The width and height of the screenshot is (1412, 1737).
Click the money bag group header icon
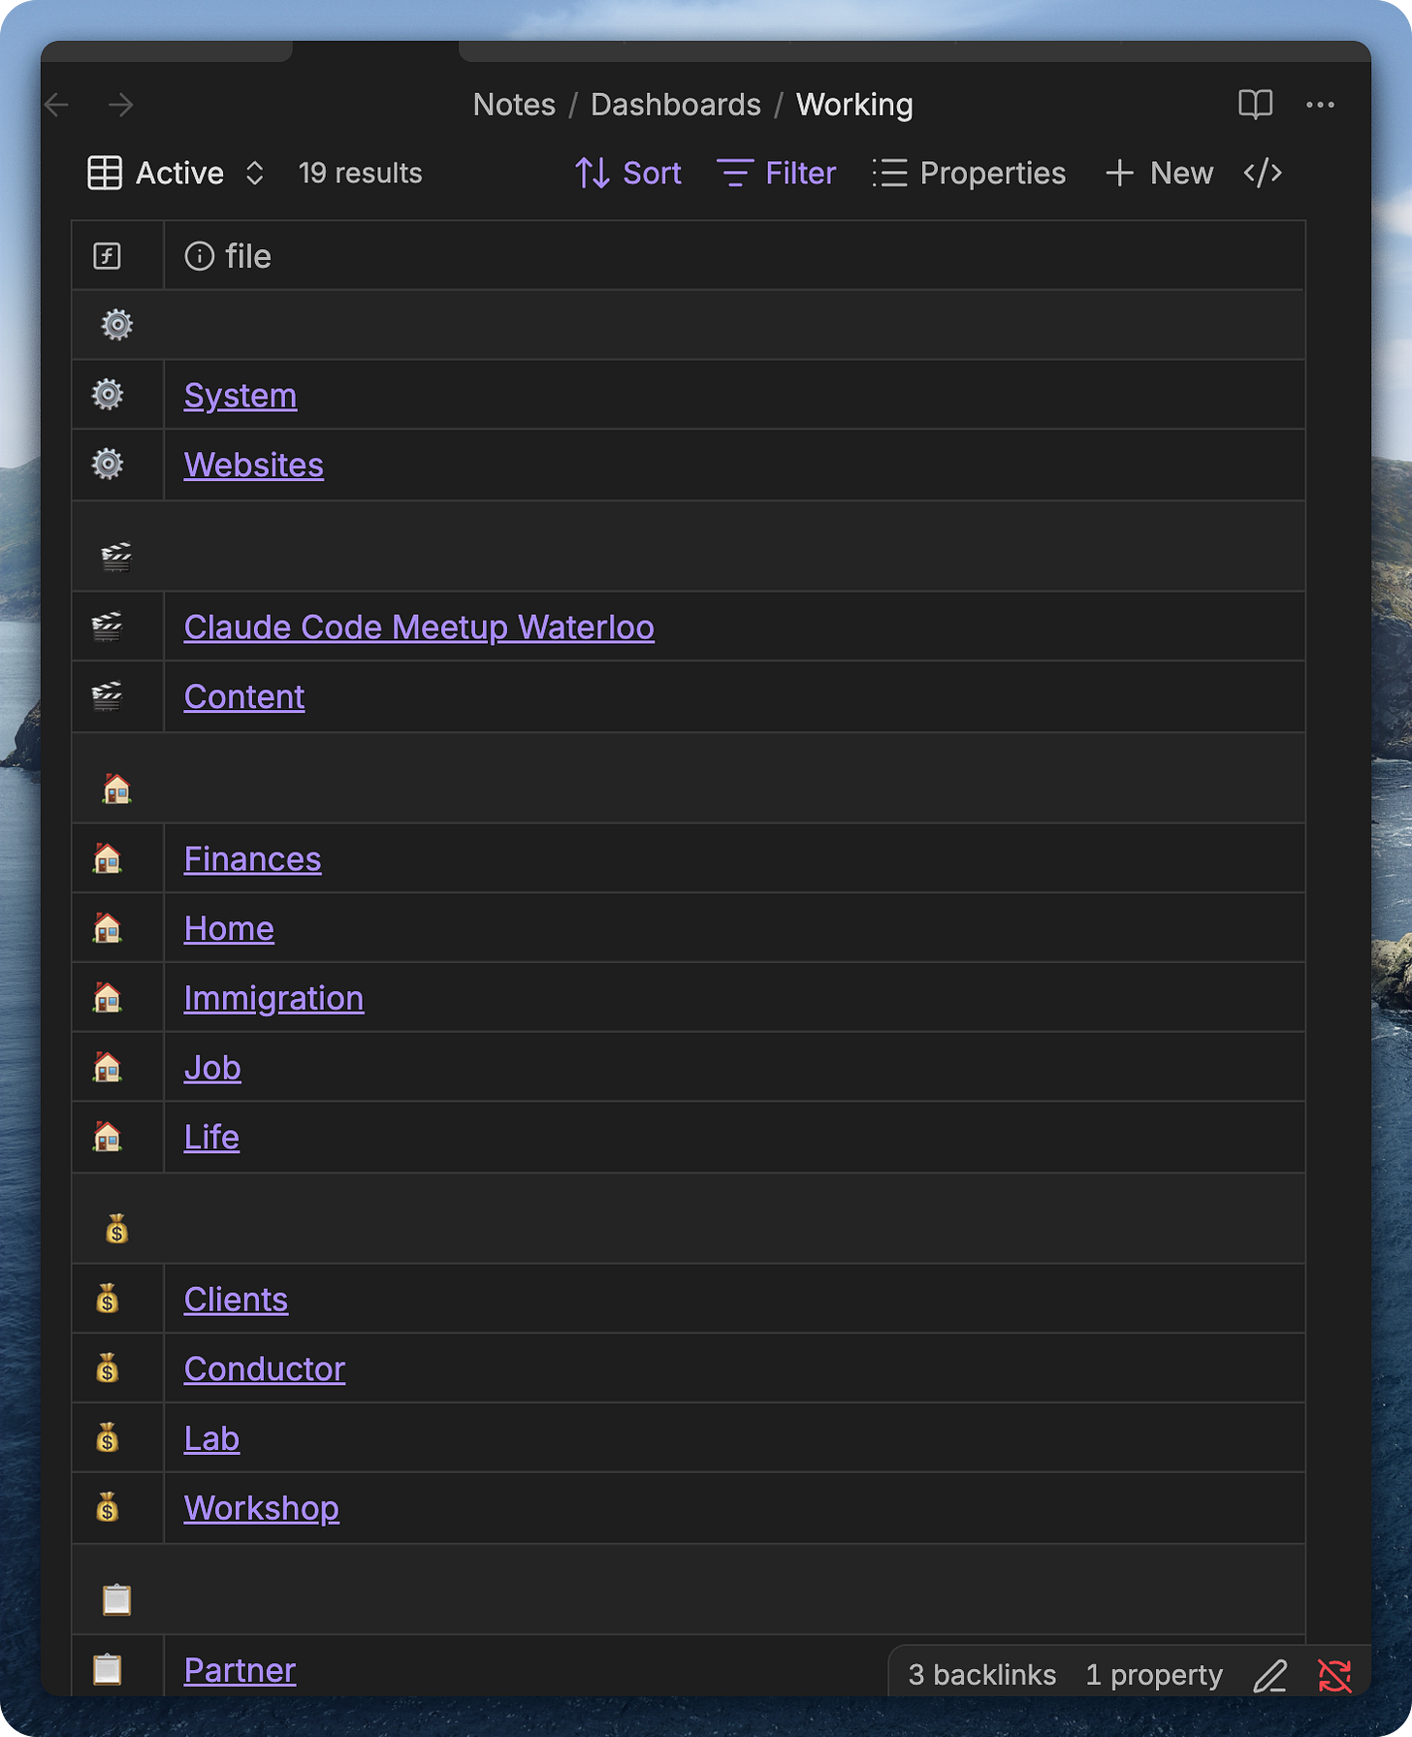[x=116, y=1229]
